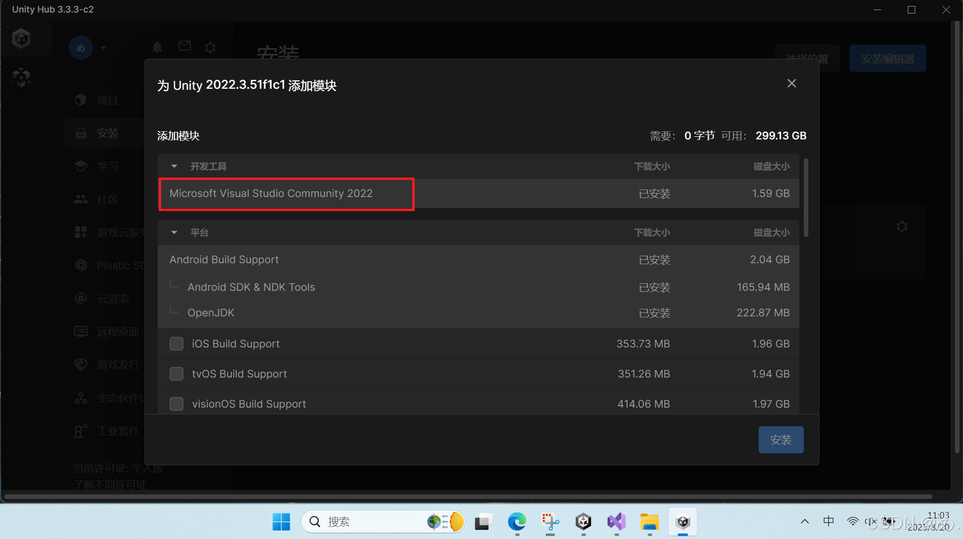Click the 选择位置 button
Image resolution: width=963 pixels, height=539 pixels.
(807, 59)
